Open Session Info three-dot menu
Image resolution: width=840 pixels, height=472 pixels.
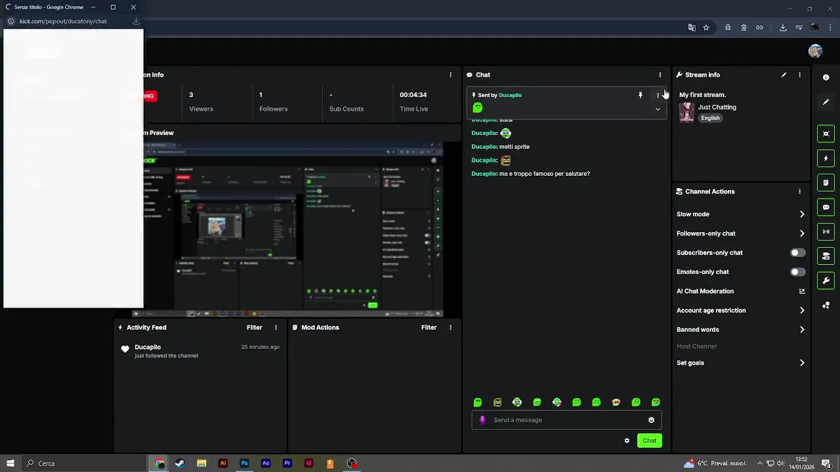tap(450, 75)
